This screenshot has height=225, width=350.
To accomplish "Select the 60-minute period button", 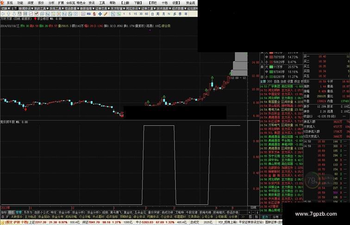I will point(146,14).
